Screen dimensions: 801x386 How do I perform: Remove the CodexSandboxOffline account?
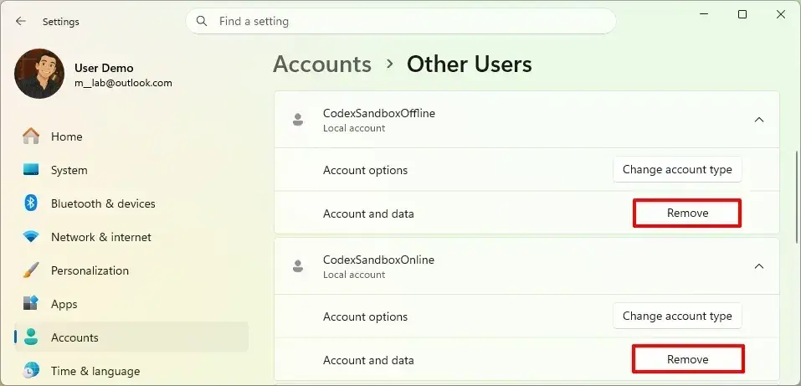coord(687,214)
